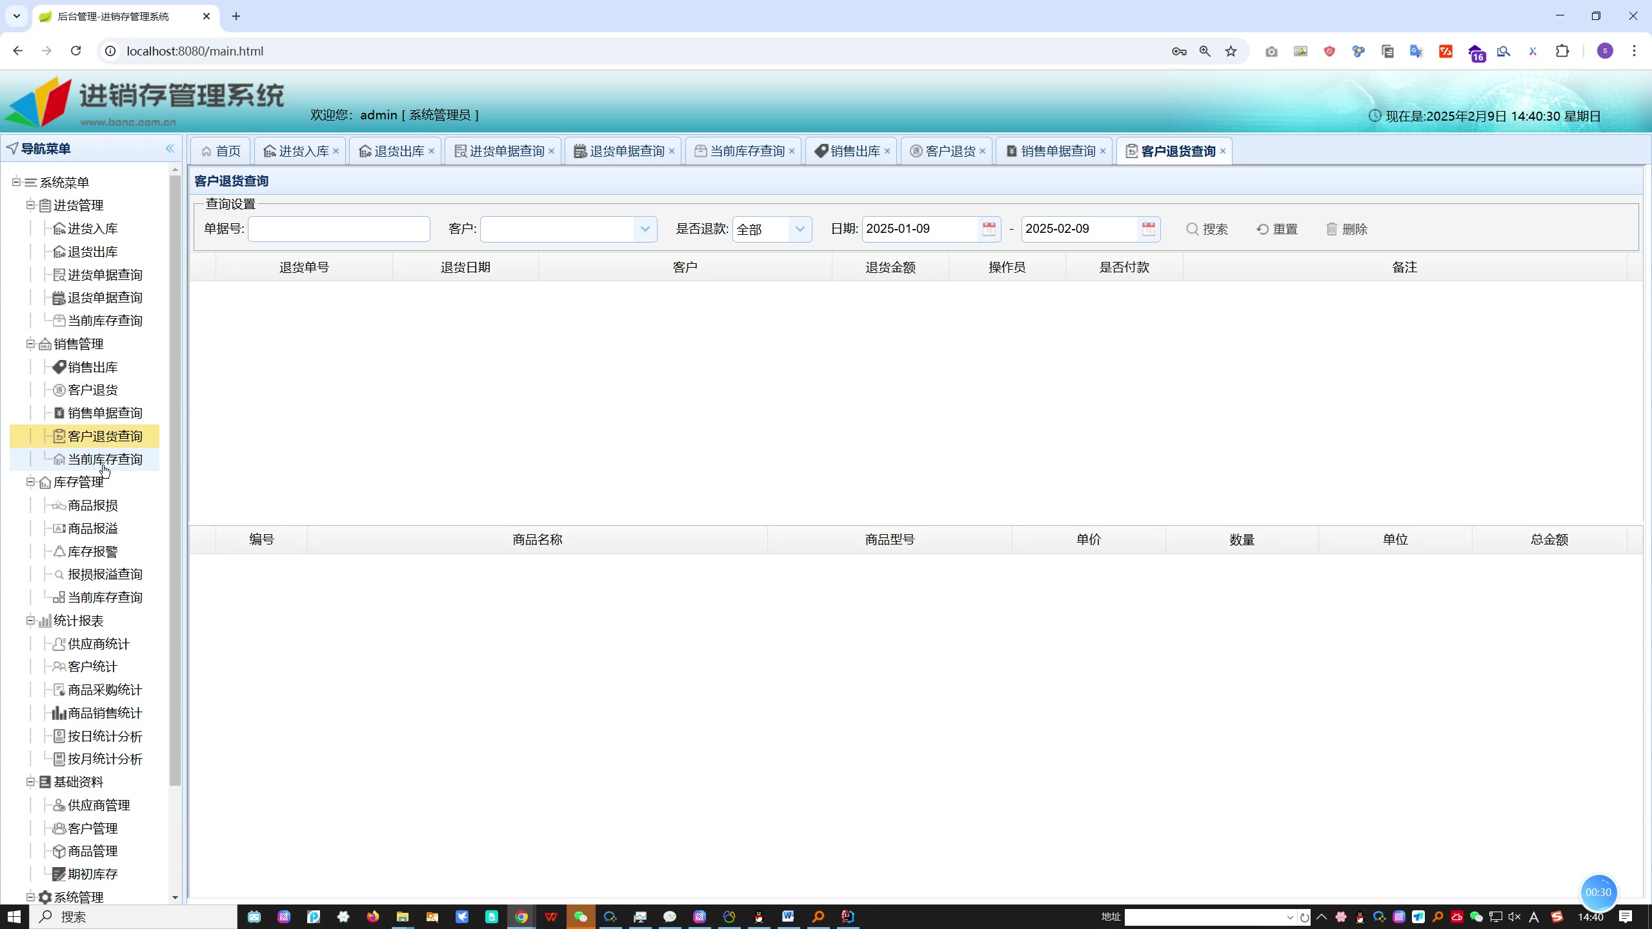Focus the start date field 2025-01-09
The height and width of the screenshot is (929, 1652).
pos(920,229)
